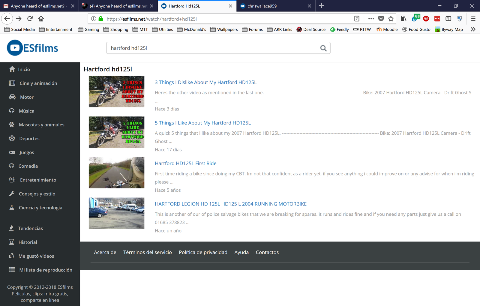Open the Shopping bookmarks folder
This screenshot has width=480, height=306.
tap(116, 29)
